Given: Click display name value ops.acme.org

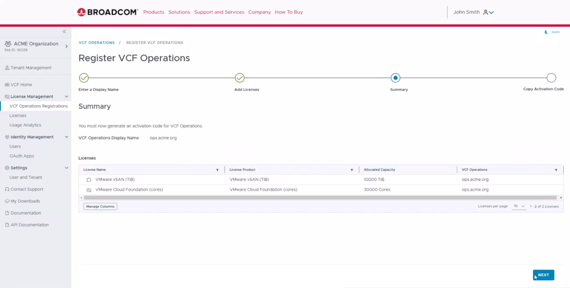Looking at the screenshot, I should click(x=163, y=138).
